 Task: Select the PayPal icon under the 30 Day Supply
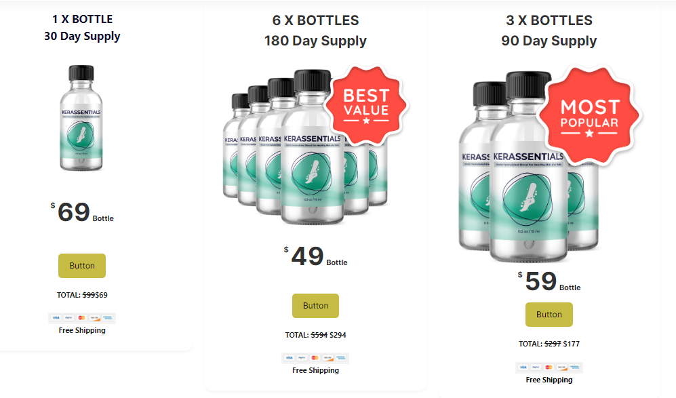tap(68, 317)
